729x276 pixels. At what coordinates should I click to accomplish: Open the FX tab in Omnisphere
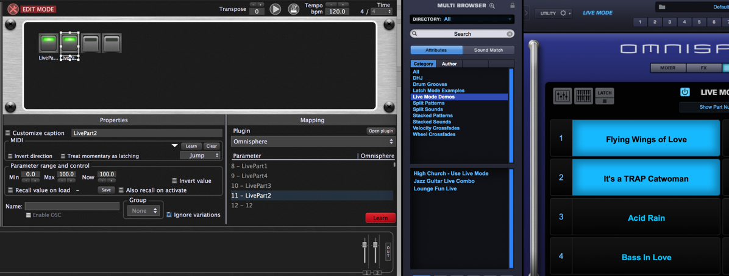pos(703,67)
